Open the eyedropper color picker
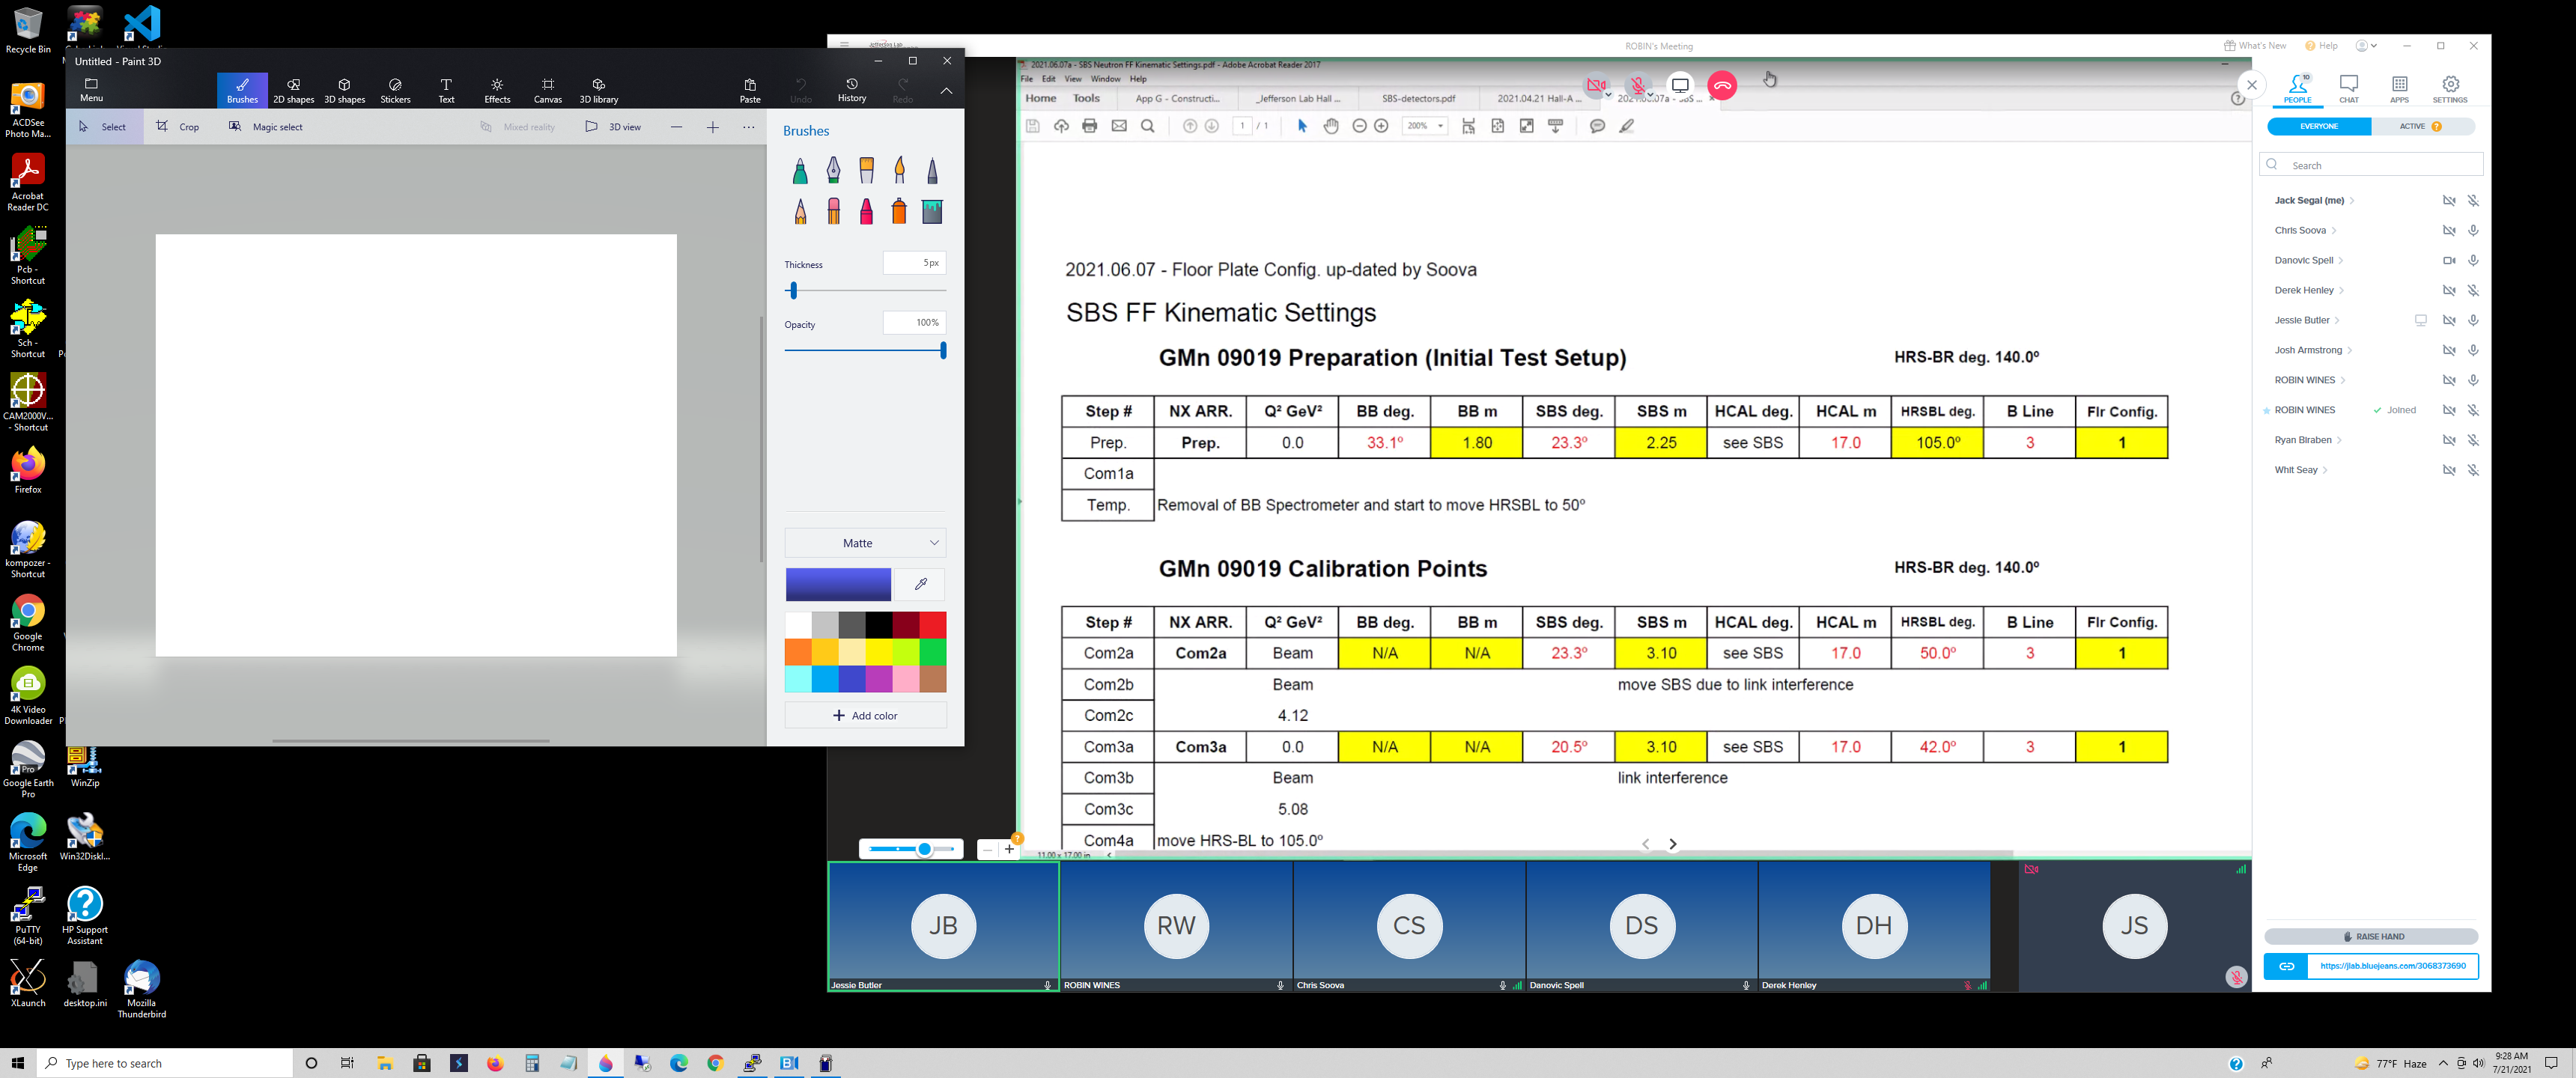The image size is (2576, 1078). [920, 584]
